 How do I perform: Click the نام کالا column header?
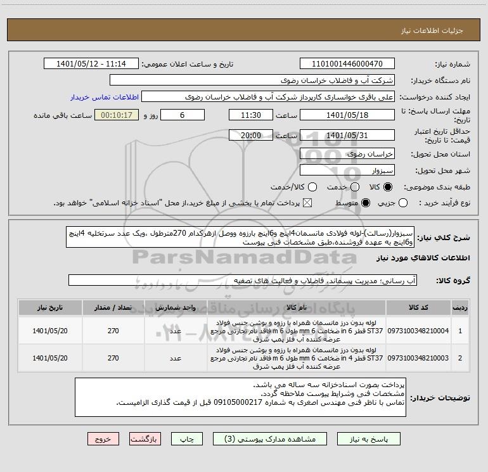[x=297, y=307]
